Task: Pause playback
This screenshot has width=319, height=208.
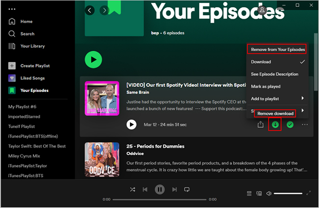Action: point(159,189)
